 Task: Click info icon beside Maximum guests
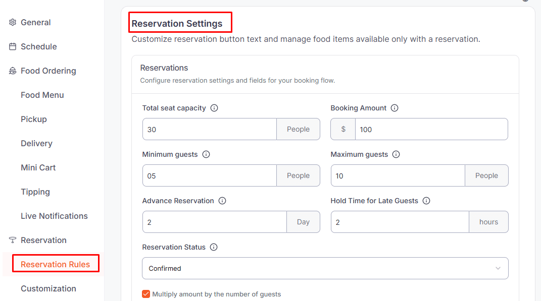396,154
